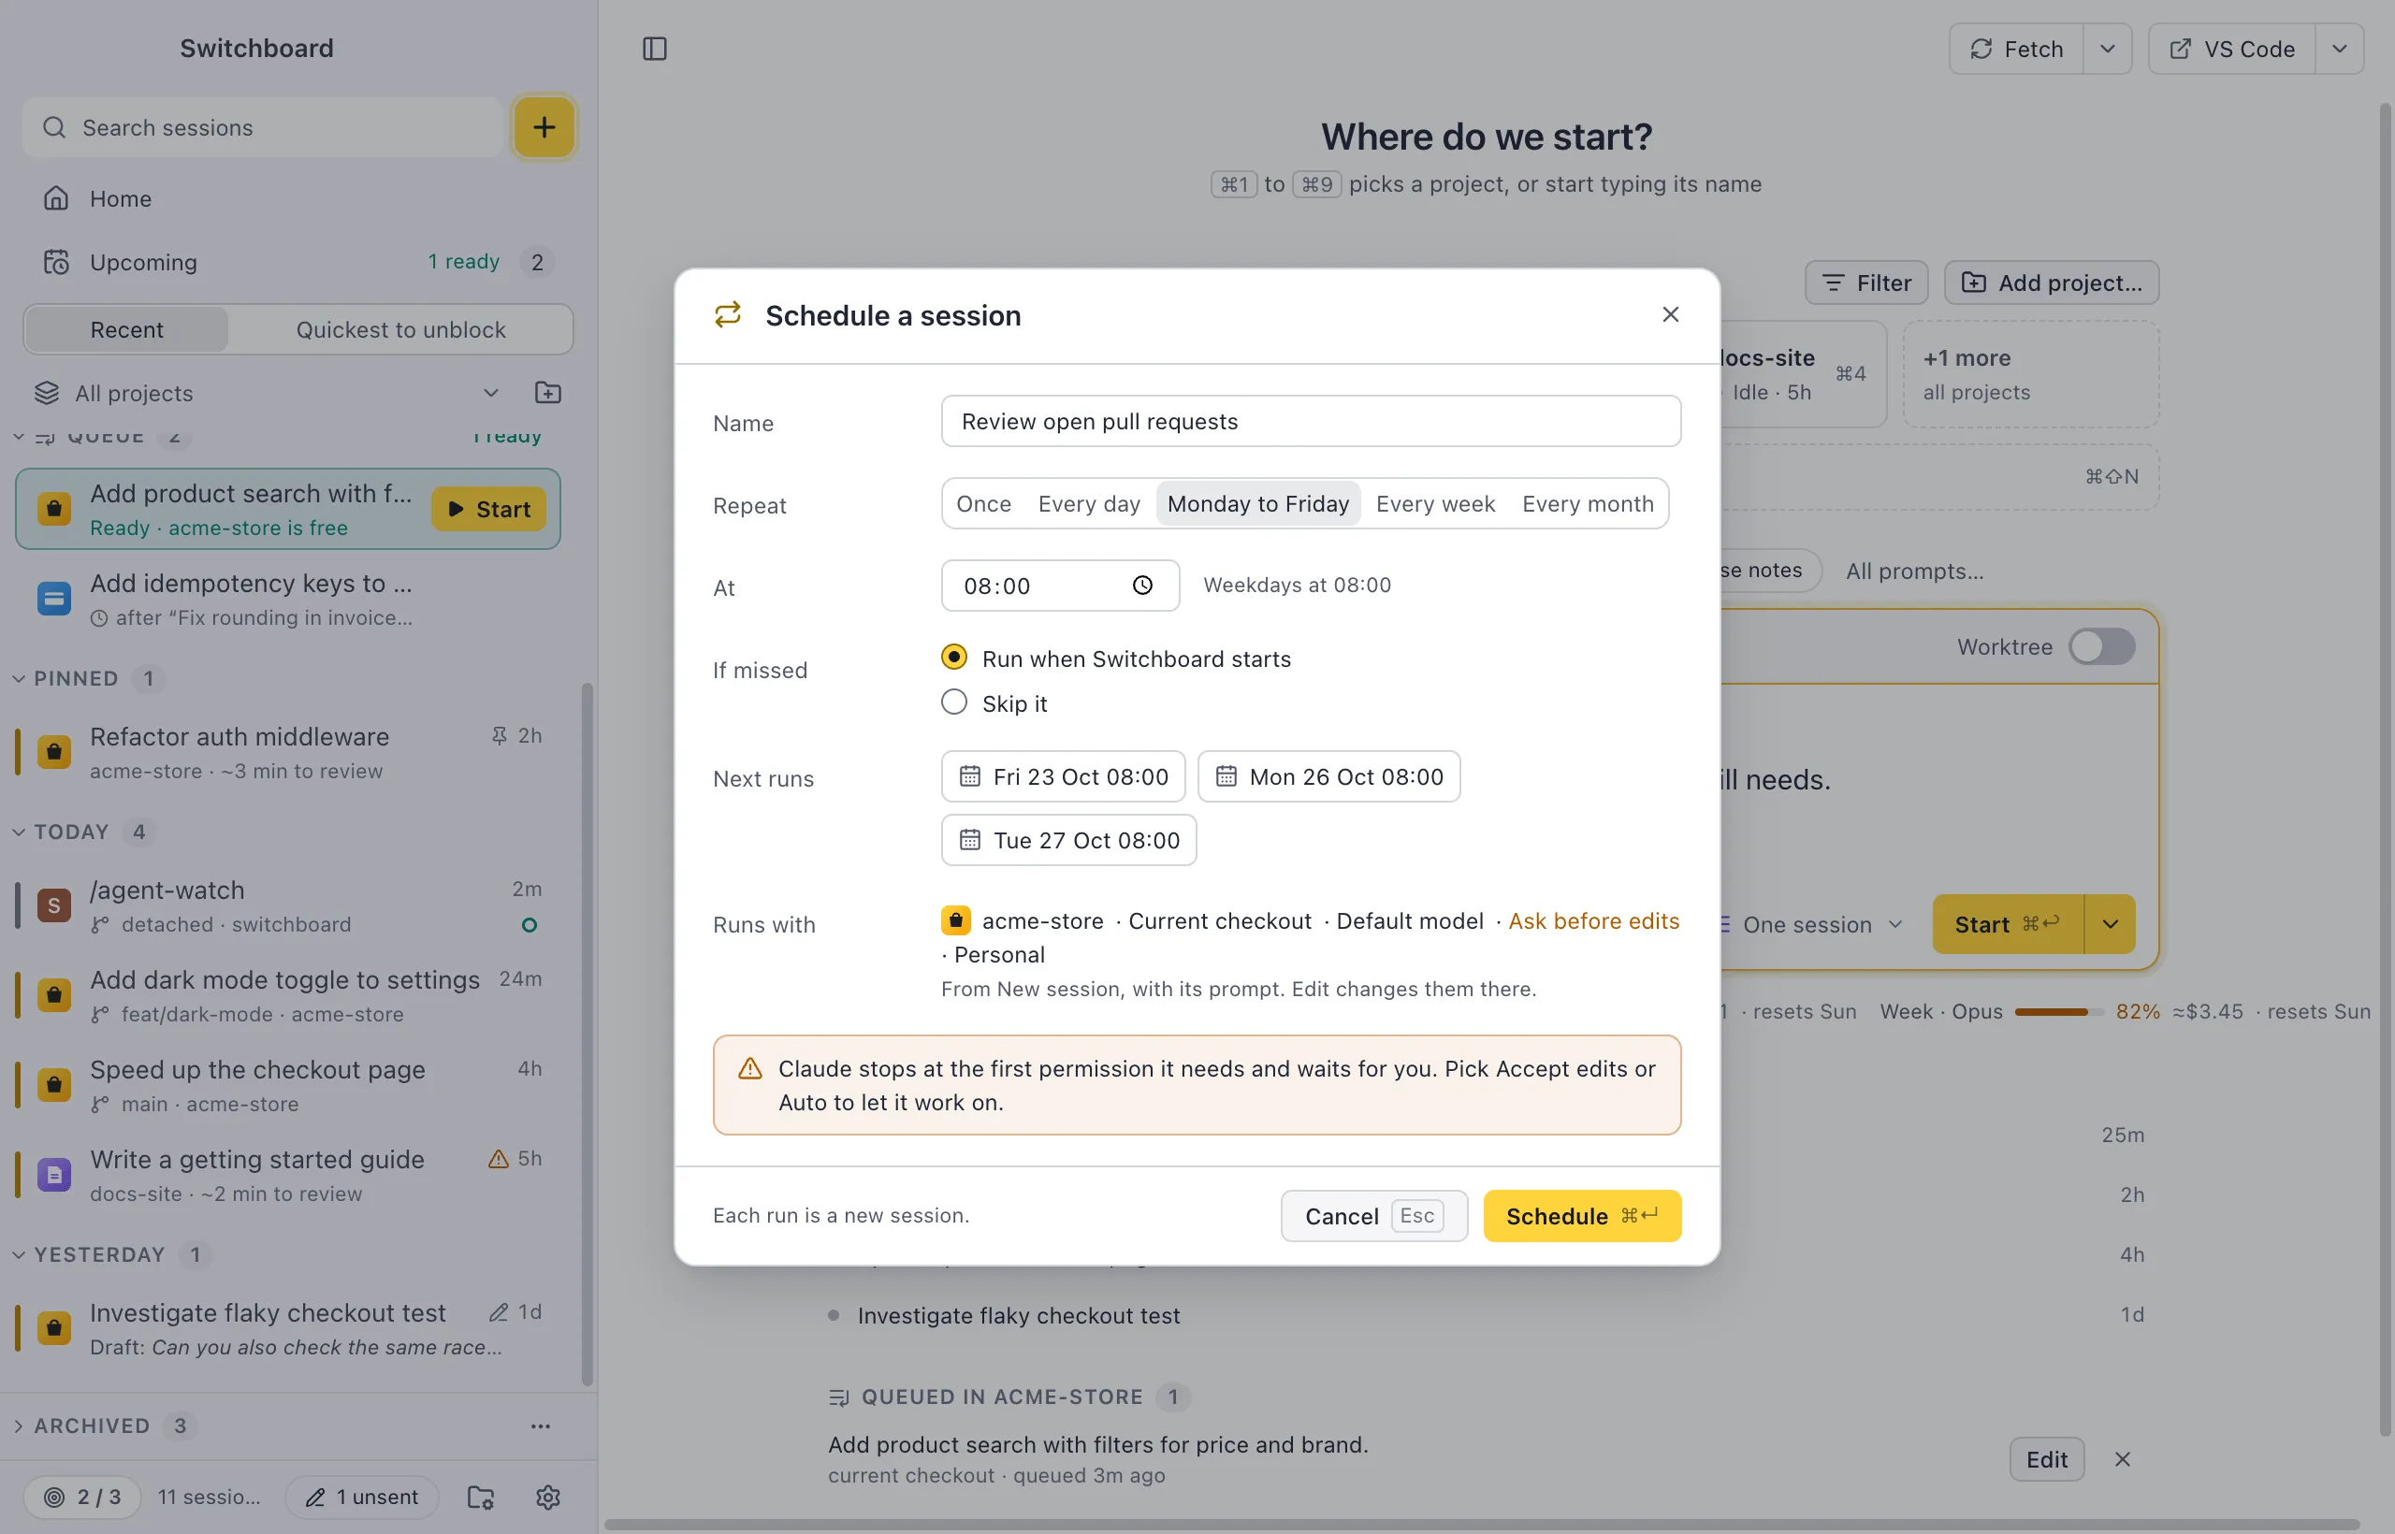Click the Name field with Review open pull requests
Viewport: 2395px width, 1534px height.
pos(1311,421)
